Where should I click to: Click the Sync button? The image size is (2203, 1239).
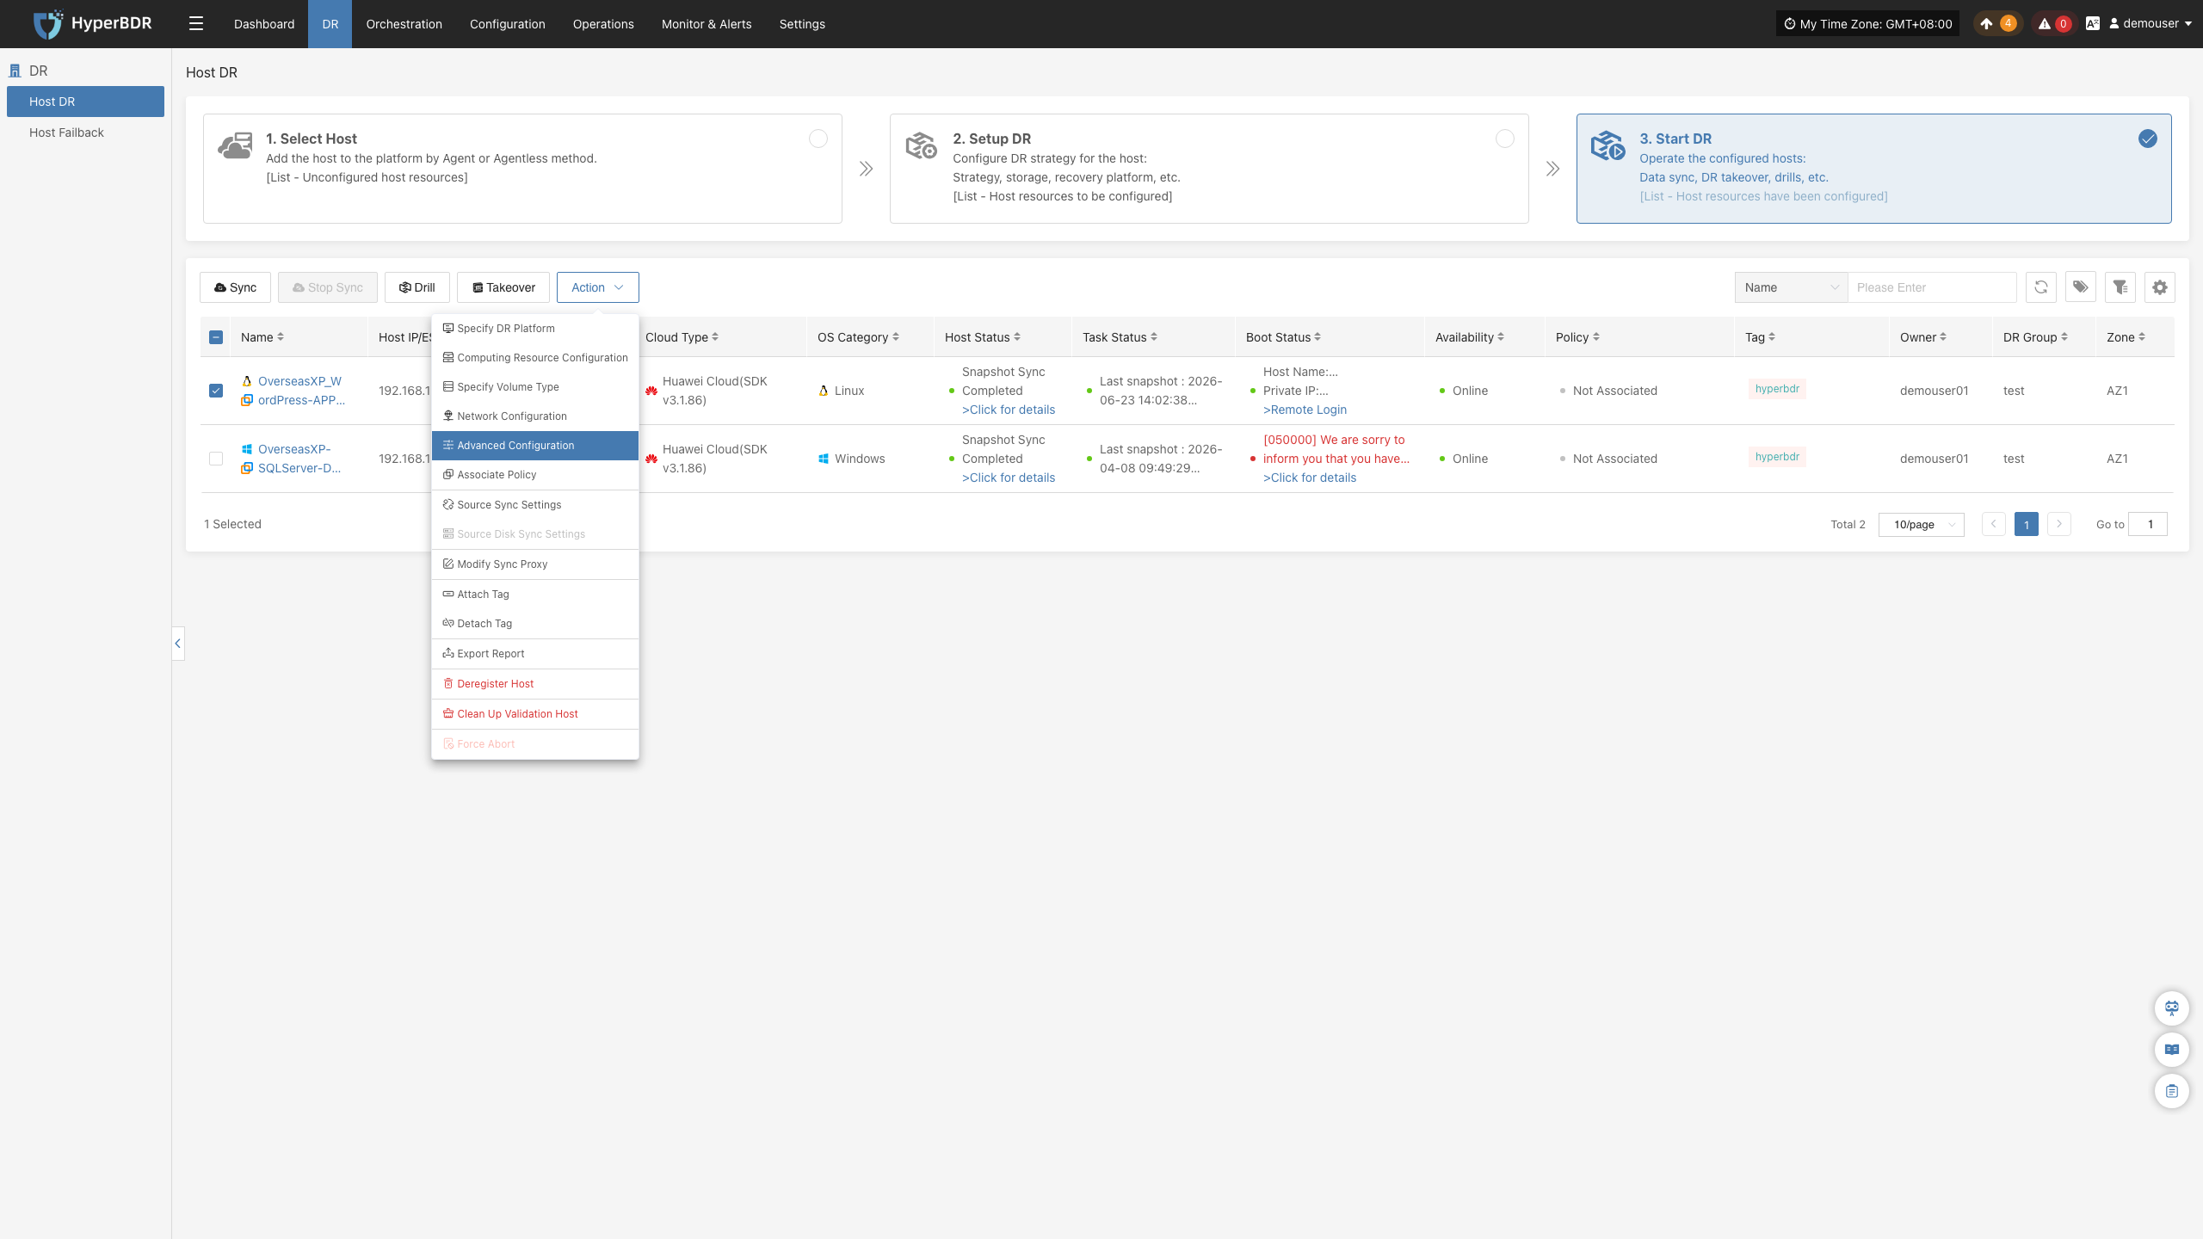point(235,287)
